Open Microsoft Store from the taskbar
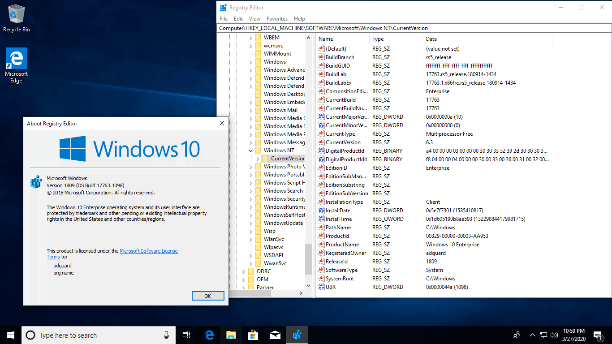 click(x=253, y=335)
